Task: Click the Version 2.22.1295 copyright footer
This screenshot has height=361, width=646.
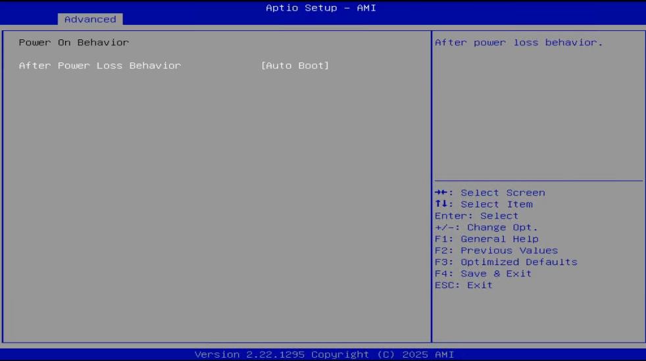Action: (324, 354)
